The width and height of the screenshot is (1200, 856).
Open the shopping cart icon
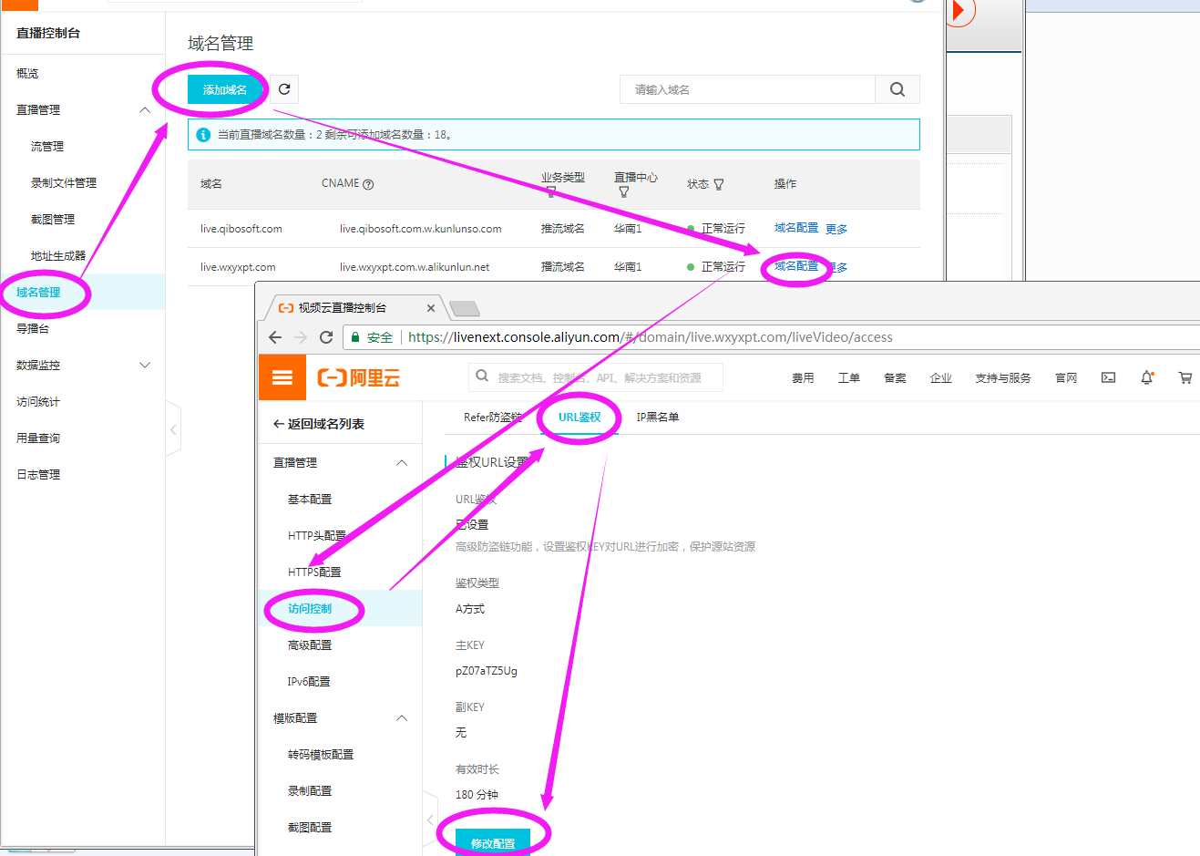tap(1185, 377)
